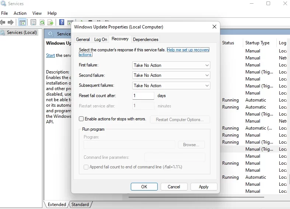Open the First failure dropdown
This screenshot has width=290, height=209.
tap(171, 65)
